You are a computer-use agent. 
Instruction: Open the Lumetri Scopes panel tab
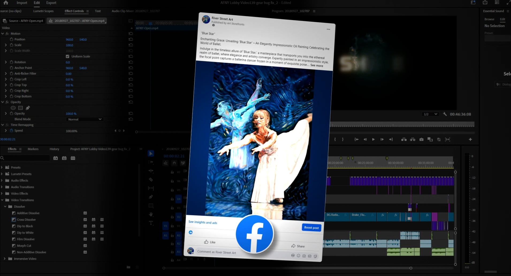click(43, 11)
